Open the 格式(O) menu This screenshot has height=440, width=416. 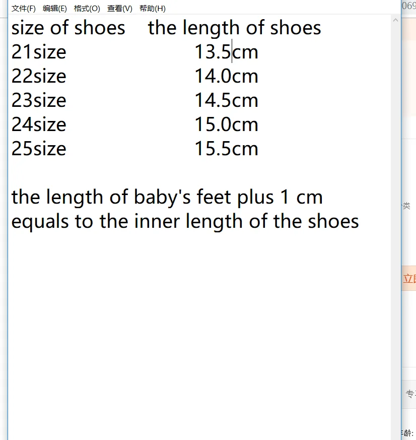pos(87,9)
